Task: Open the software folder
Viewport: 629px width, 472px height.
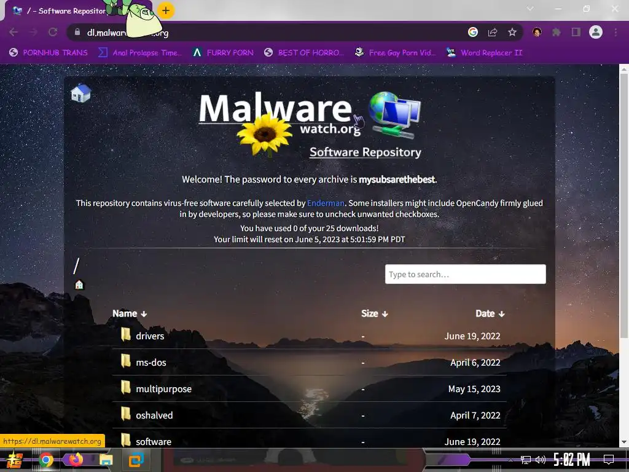Action: [x=153, y=441]
